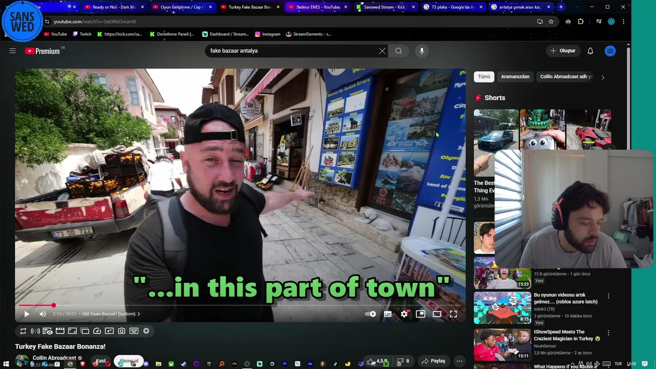Open a new browser tab with plus
This screenshot has width=656, height=369.
point(561,7)
